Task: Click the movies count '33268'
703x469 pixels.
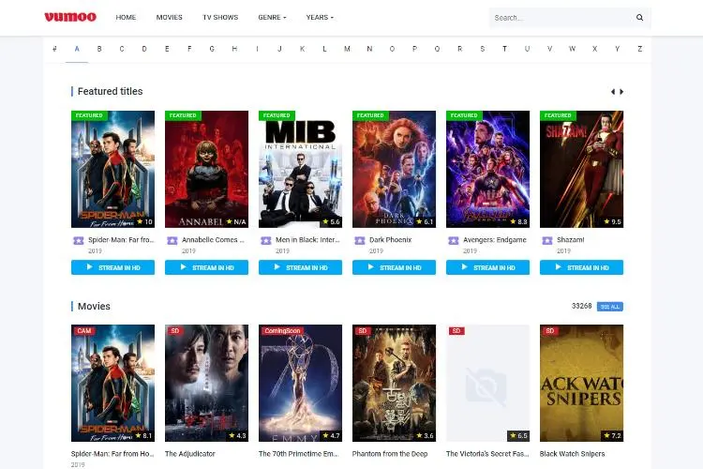Action: coord(581,306)
